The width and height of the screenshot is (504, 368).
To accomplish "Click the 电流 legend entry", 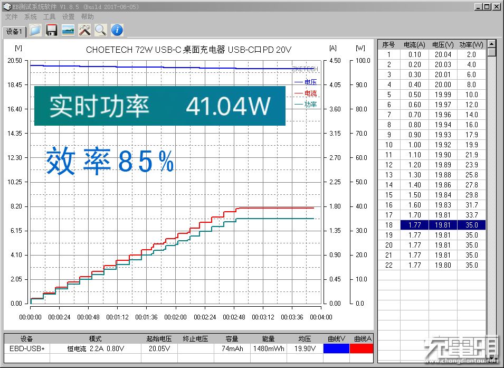I will pos(306,93).
